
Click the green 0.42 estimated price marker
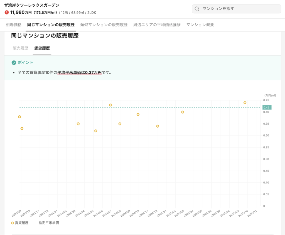(266, 107)
